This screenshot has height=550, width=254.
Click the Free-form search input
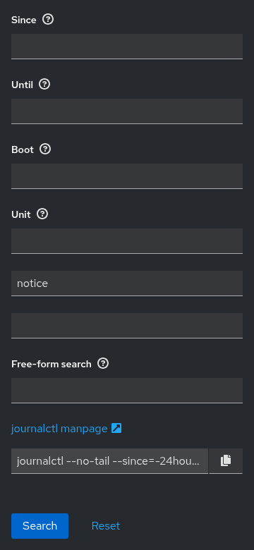[x=127, y=391]
